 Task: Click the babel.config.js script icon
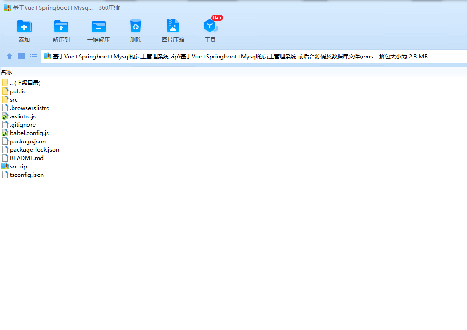click(5, 133)
